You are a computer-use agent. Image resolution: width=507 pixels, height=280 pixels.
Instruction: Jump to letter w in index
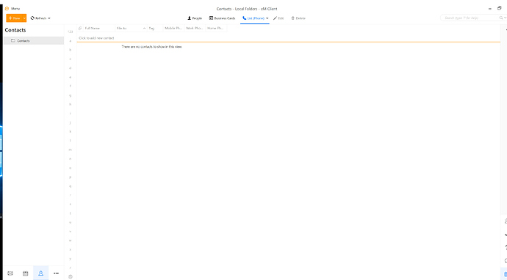70,240
